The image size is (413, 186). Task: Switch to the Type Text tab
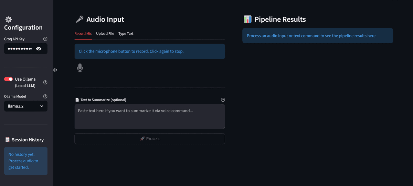click(126, 34)
